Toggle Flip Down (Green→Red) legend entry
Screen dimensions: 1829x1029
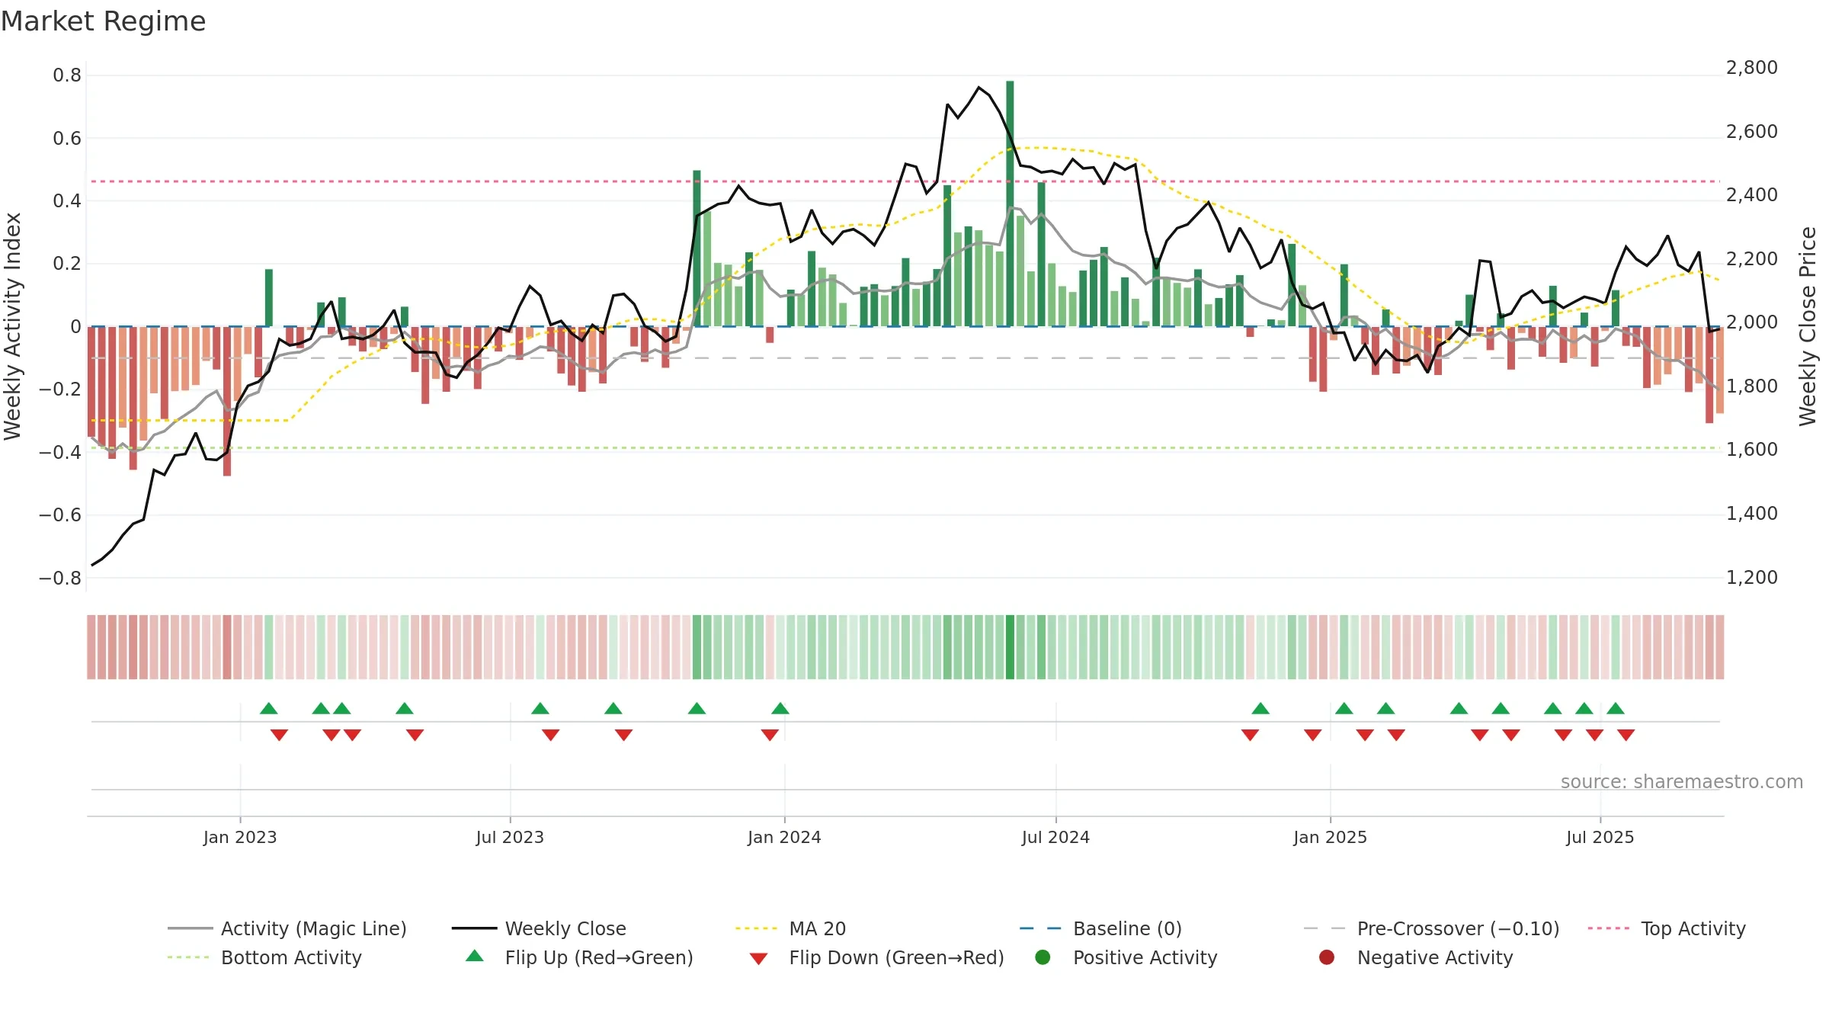(876, 957)
